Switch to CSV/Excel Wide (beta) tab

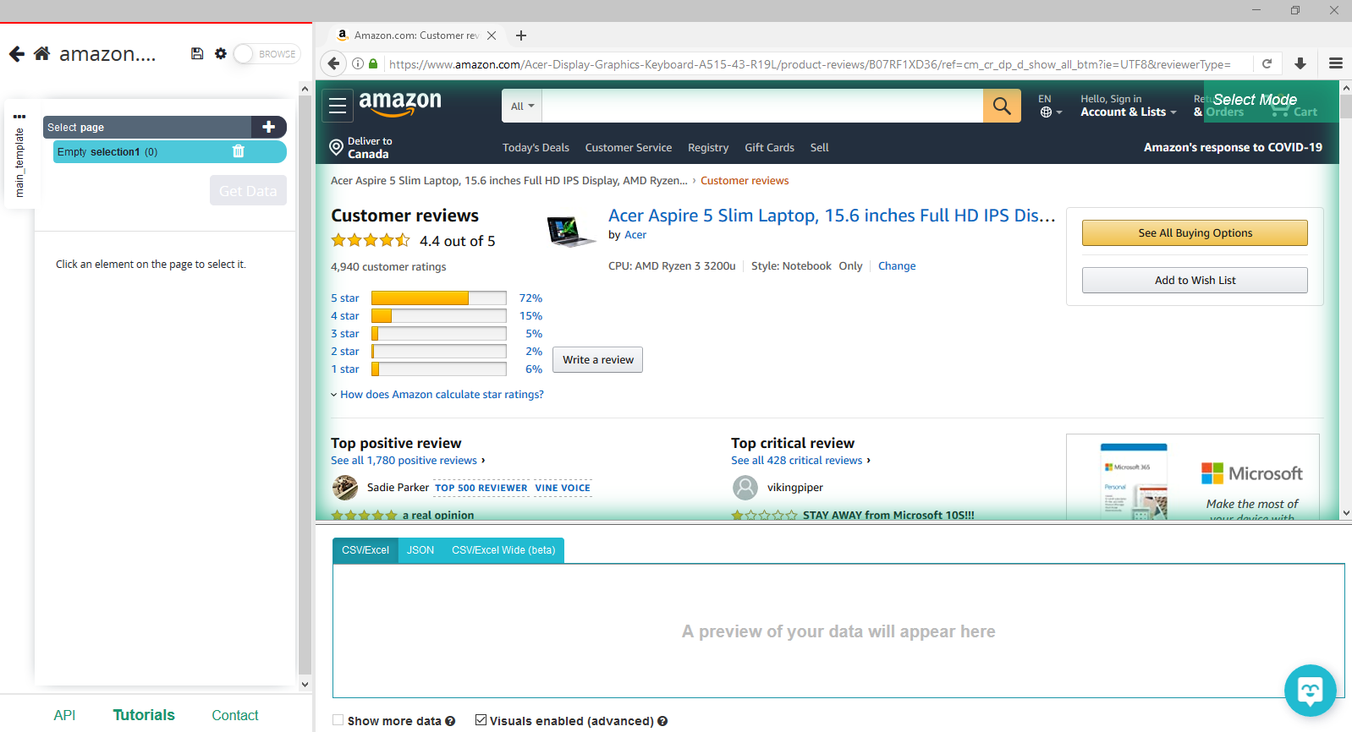point(503,549)
